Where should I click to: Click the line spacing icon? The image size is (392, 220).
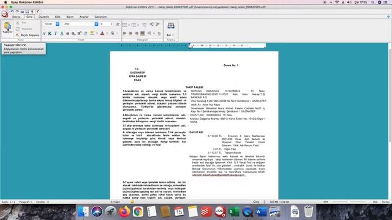point(149,33)
